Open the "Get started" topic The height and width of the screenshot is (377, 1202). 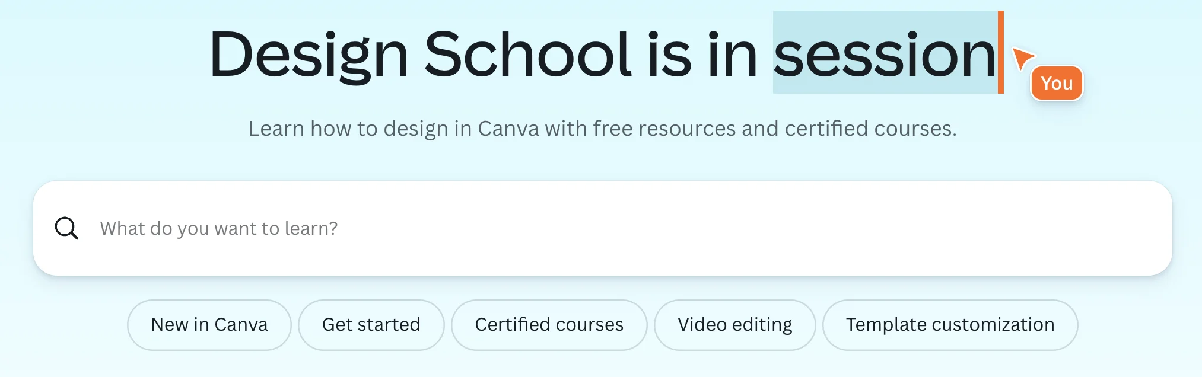point(371,325)
